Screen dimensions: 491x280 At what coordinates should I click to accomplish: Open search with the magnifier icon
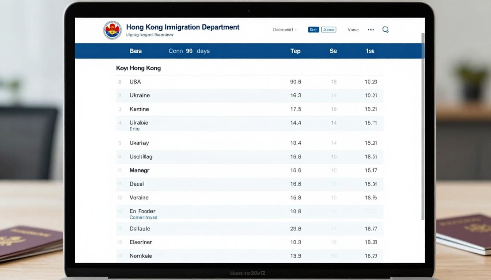pos(385,30)
